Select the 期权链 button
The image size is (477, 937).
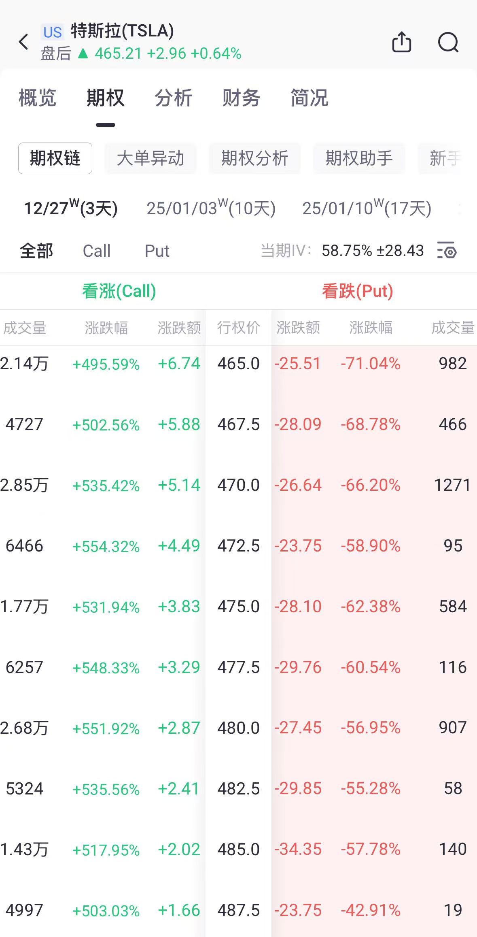click(x=55, y=158)
